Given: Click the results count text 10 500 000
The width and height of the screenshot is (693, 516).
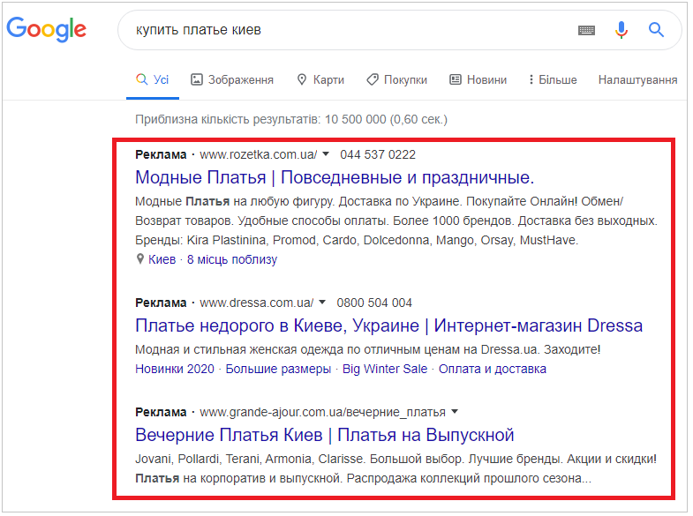Looking at the screenshot, I should pos(356,120).
